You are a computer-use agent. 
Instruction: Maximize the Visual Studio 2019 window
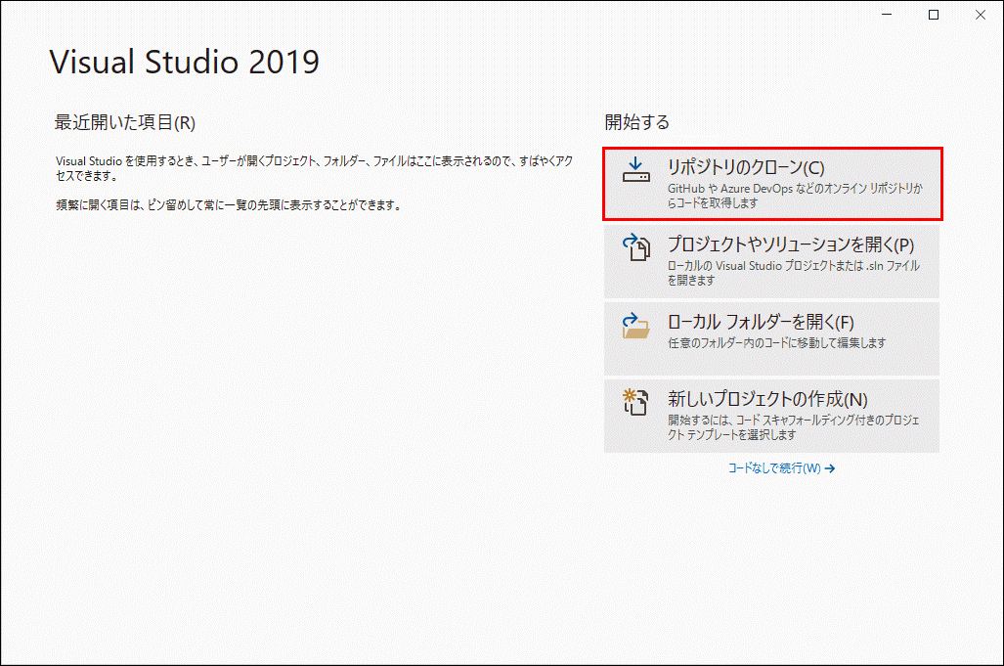[934, 15]
